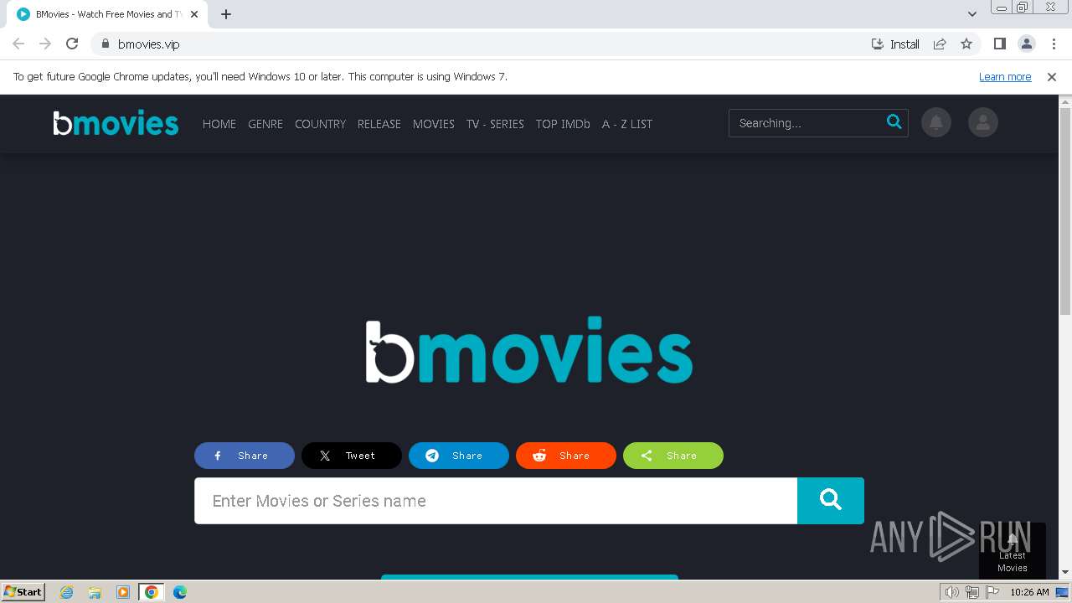
Task: Open the Chrome profile icon
Action: pyautogui.click(x=1026, y=44)
